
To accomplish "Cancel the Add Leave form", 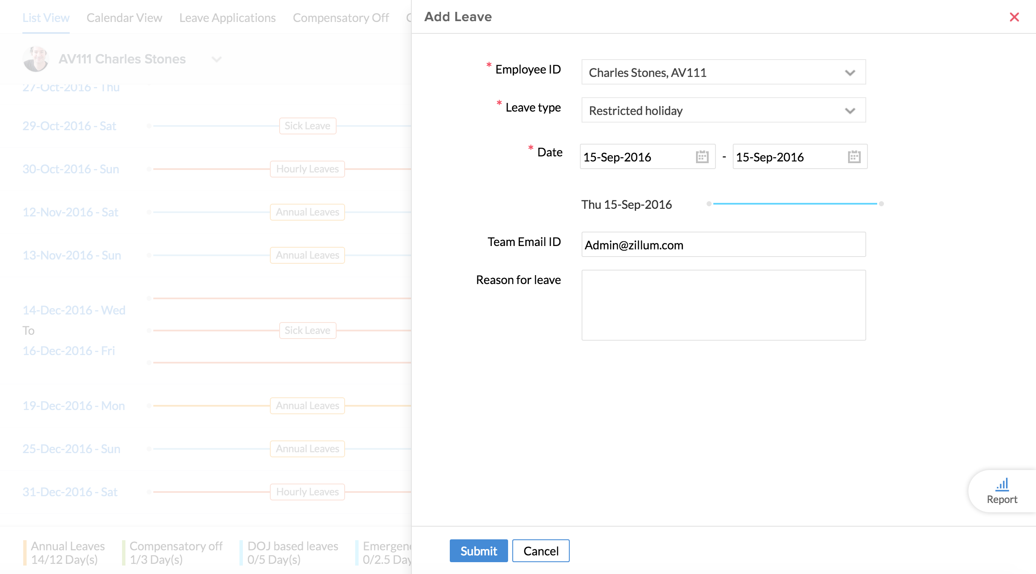I will [x=541, y=551].
